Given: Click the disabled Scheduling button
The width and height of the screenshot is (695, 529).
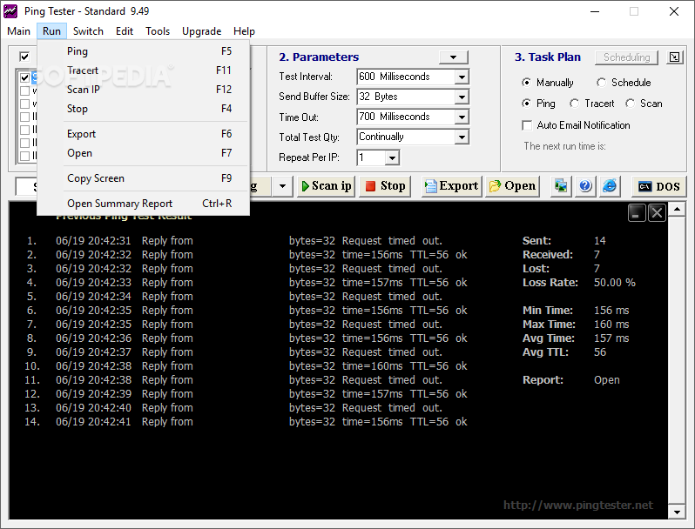Looking at the screenshot, I should pyautogui.click(x=626, y=57).
